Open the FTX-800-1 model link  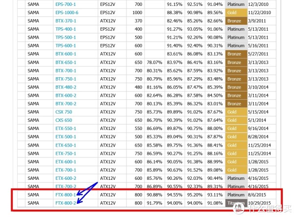pos(66,195)
